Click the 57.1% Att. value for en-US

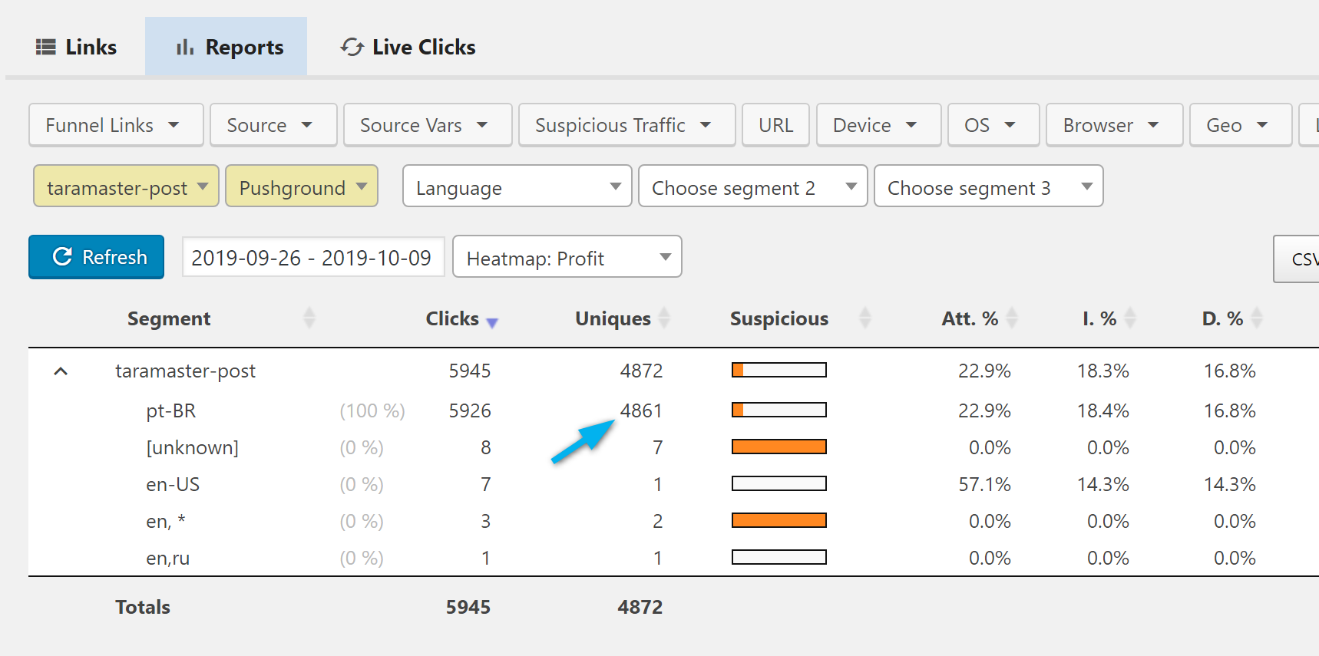point(984,485)
